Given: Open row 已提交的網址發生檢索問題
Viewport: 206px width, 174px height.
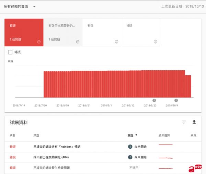Looking at the screenshot, I should [x=103, y=168].
